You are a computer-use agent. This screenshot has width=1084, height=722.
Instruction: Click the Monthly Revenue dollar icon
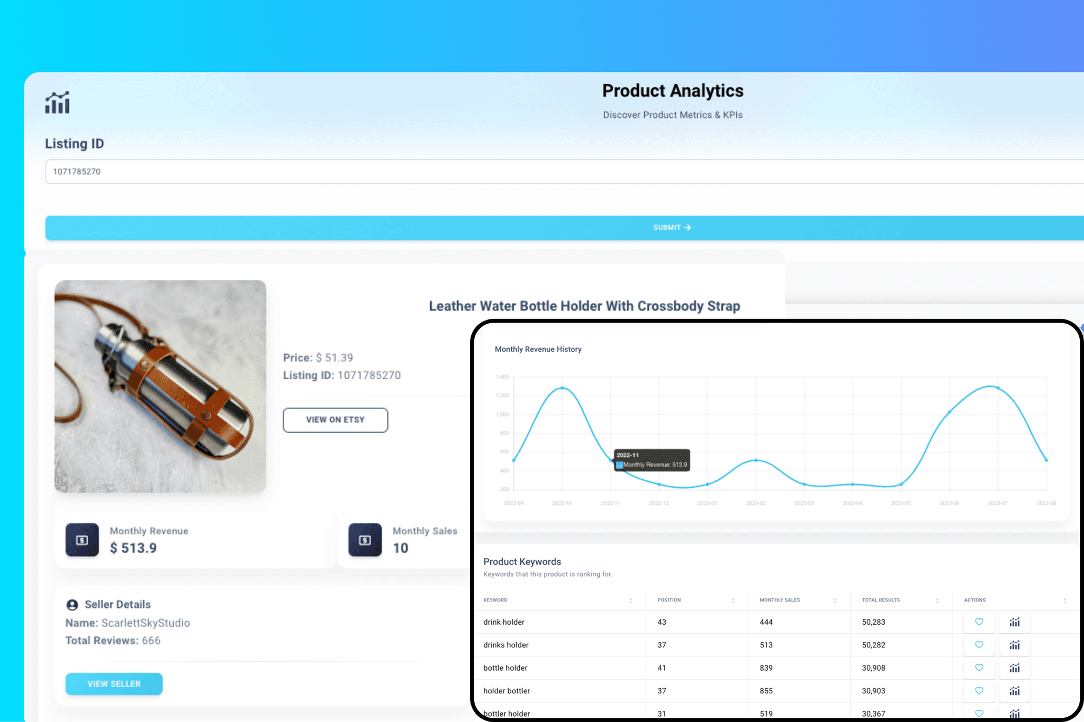[x=82, y=540]
